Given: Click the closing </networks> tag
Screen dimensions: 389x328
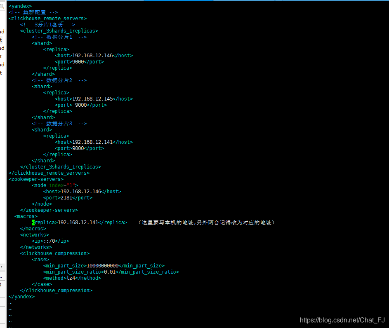Looking at the screenshot, I should coord(36,247).
